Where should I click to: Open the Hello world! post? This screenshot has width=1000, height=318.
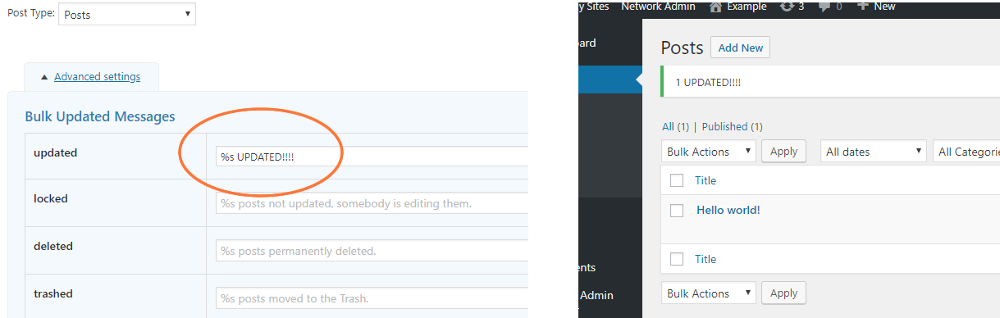coord(728,210)
